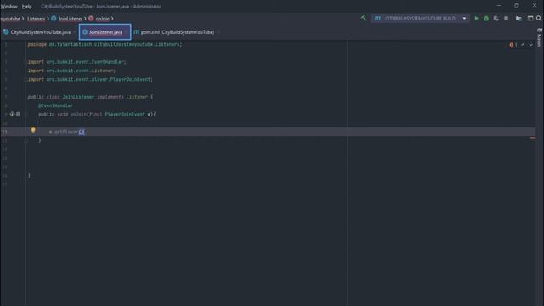This screenshot has width=544, height=306.
Task: Select the JoinListener.java editor tab
Action: point(105,32)
